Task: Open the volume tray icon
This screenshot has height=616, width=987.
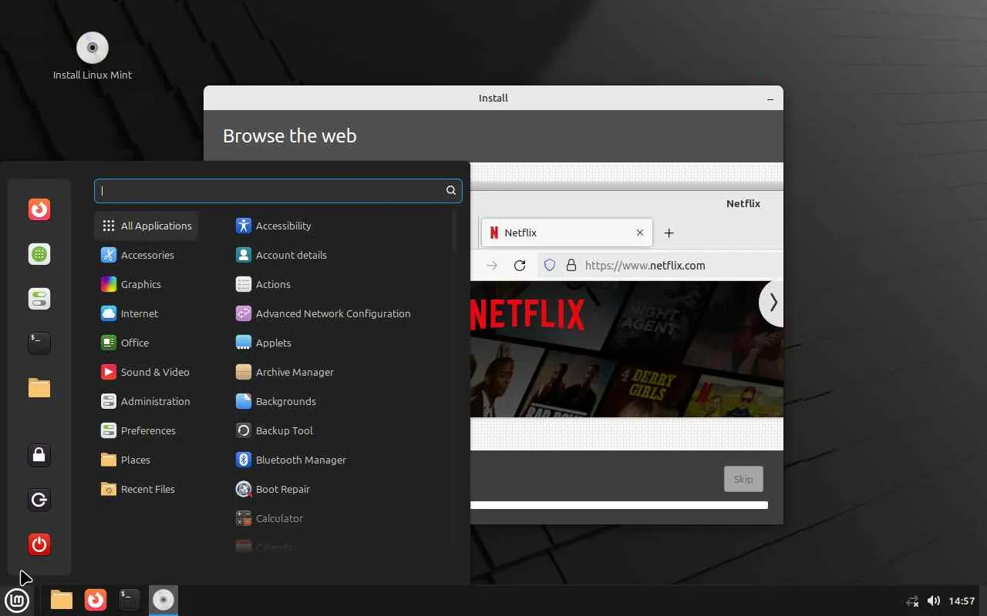Action: point(934,601)
